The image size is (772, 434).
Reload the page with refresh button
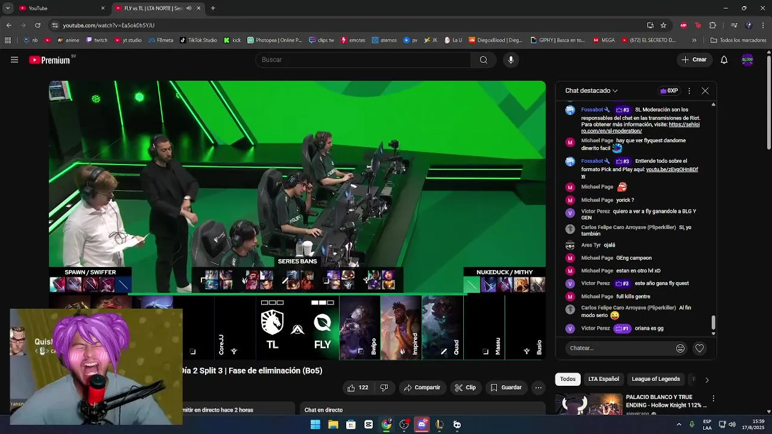(x=37, y=25)
